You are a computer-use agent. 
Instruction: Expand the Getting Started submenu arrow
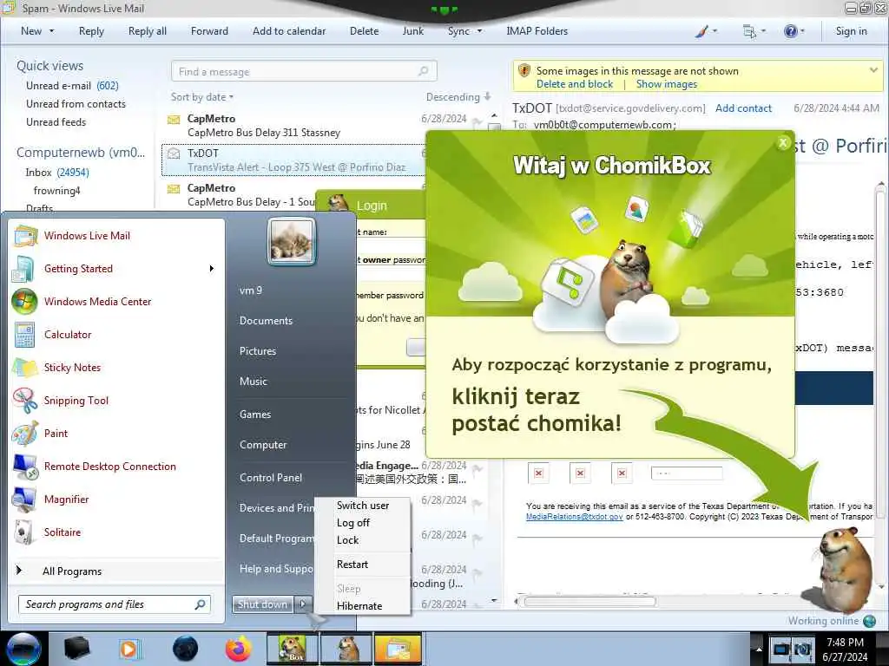tap(212, 269)
